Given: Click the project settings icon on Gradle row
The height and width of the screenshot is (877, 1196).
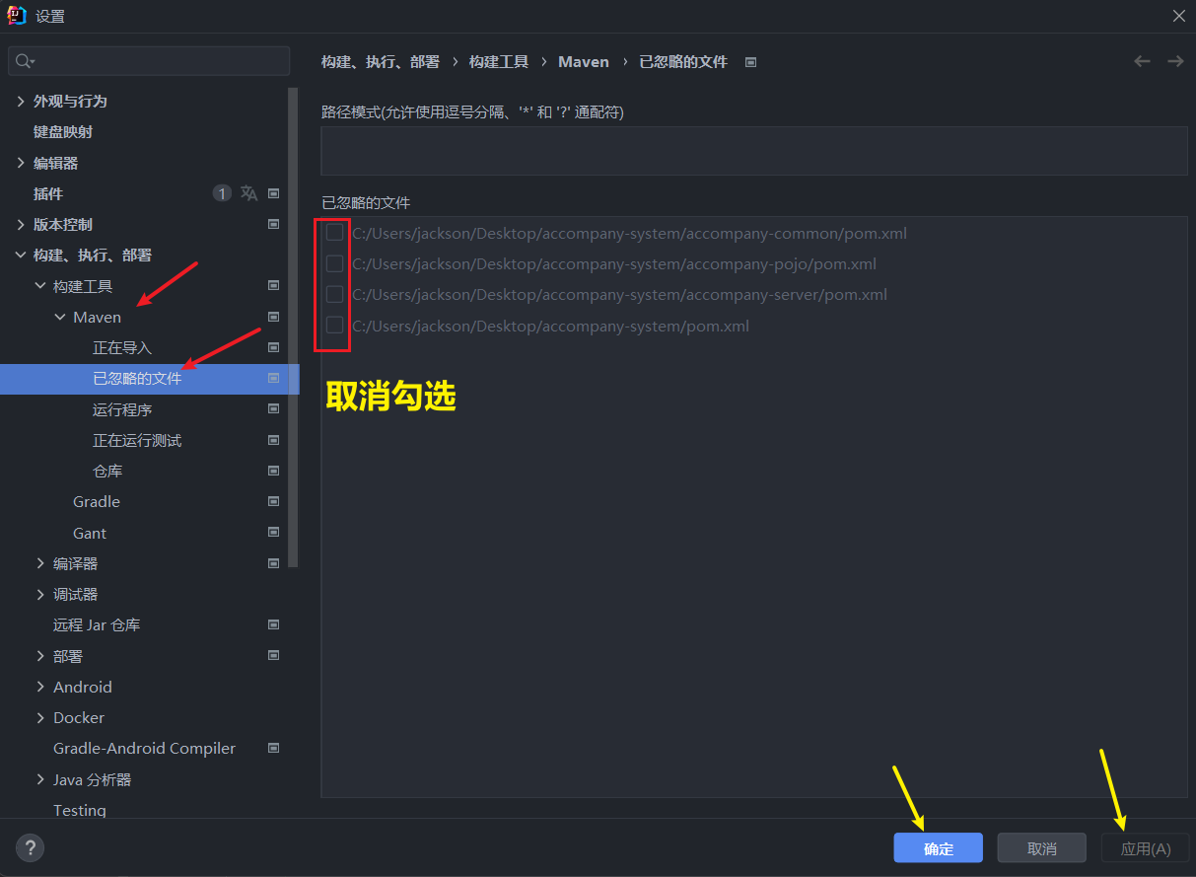Looking at the screenshot, I should 274,501.
